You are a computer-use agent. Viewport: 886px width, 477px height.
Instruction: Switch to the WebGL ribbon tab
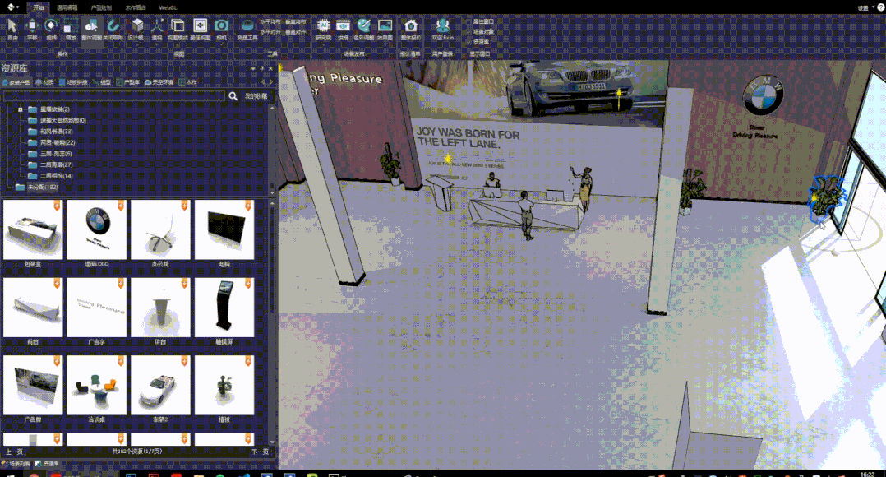(x=168, y=8)
